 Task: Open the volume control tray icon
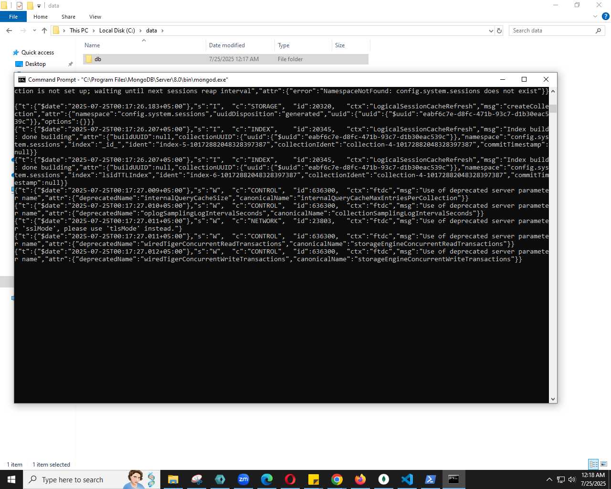572,479
